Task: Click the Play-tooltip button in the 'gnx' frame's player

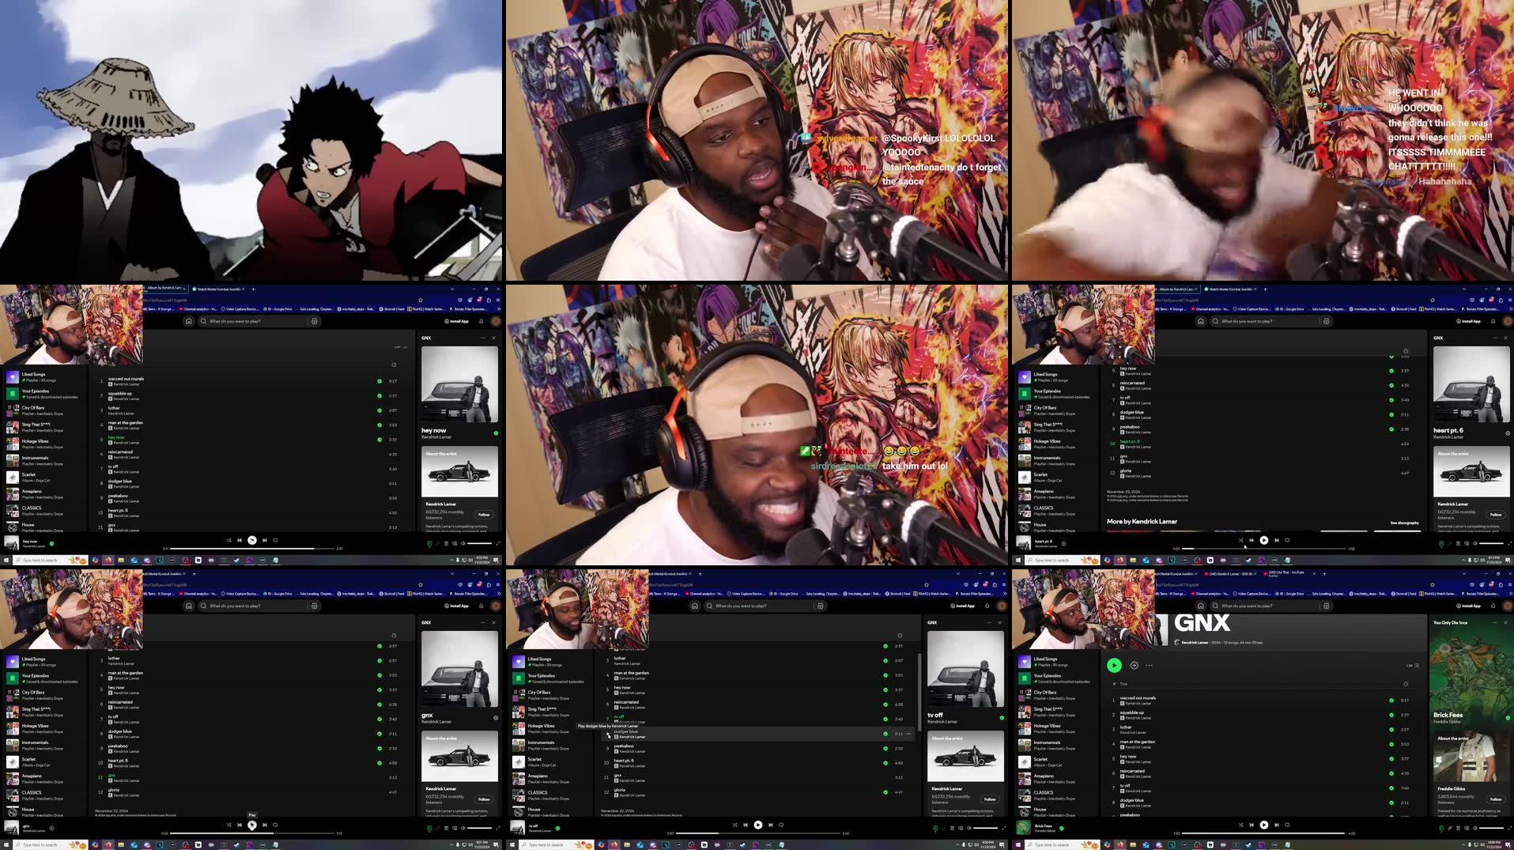Action: point(252,825)
